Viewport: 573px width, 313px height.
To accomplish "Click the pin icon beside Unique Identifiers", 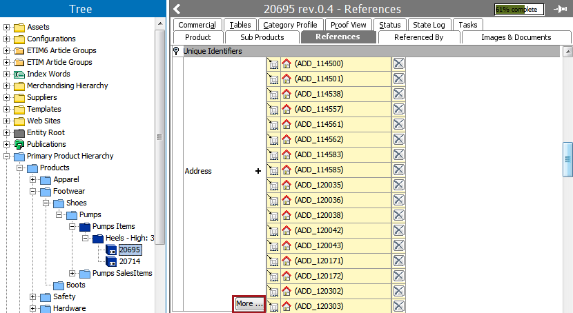I will (176, 51).
